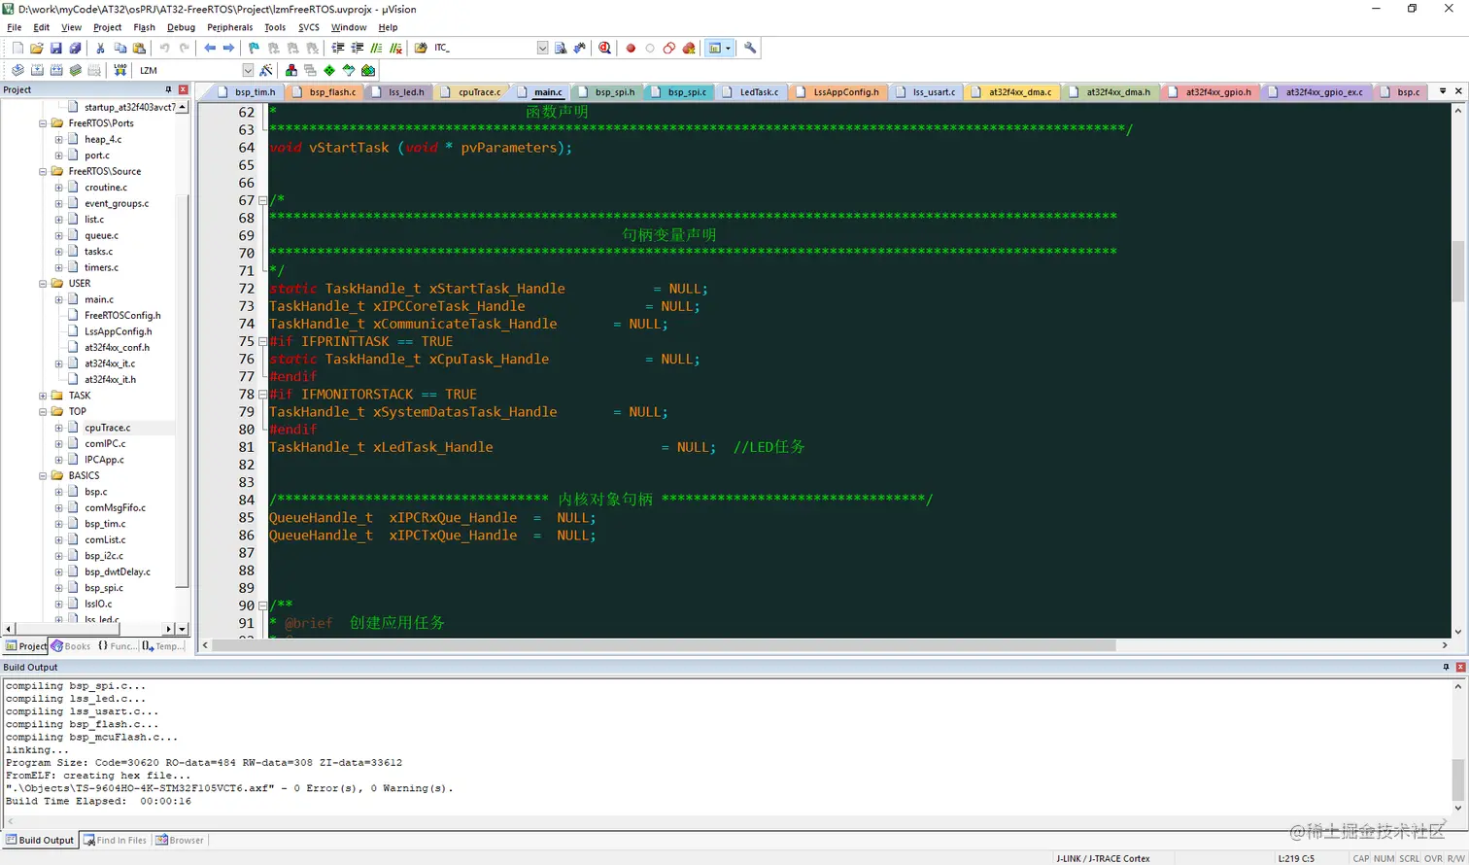Click the editor horizontal scrollbar thumb
This screenshot has width=1469, height=865.
[664, 645]
